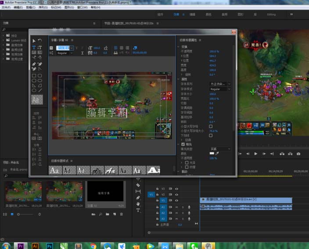Expand the Lumetri presets folder

[3, 40]
